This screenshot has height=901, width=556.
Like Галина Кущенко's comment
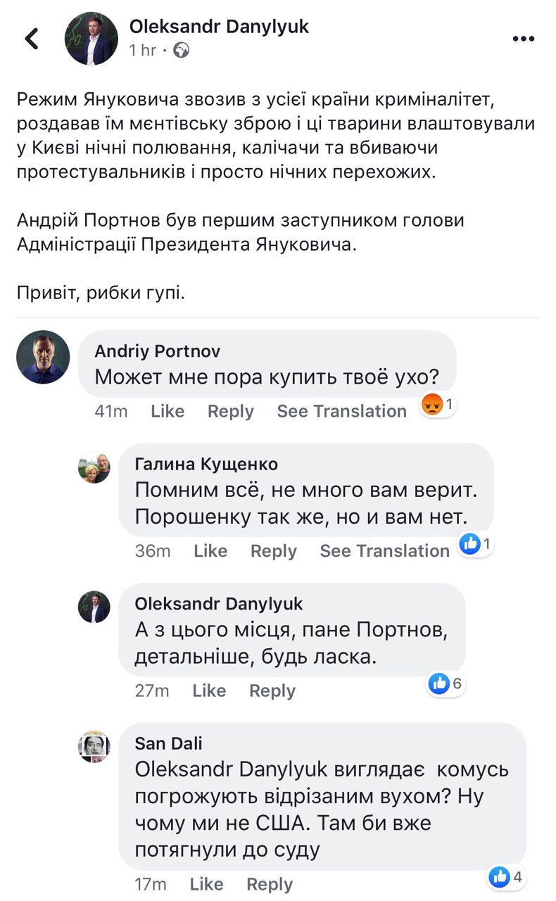210,550
